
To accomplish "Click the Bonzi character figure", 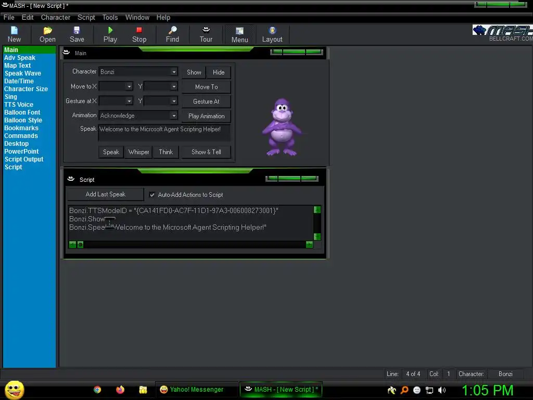I will [x=282, y=128].
